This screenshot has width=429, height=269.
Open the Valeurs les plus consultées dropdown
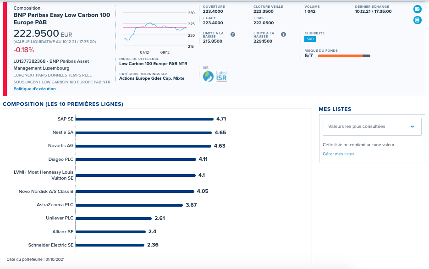[372, 126]
